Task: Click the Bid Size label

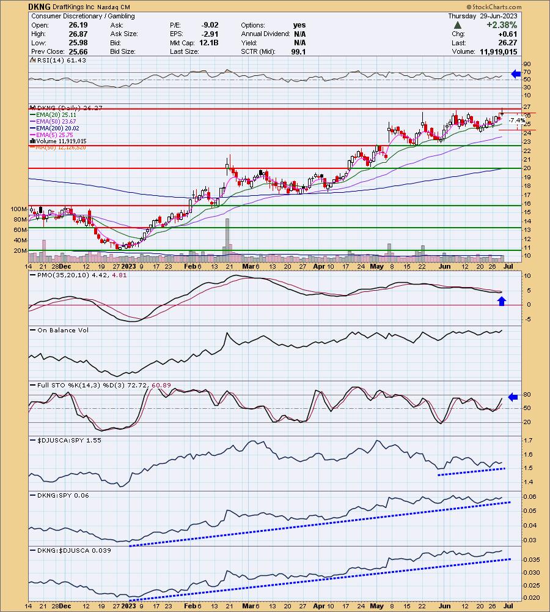Action: pos(123,51)
